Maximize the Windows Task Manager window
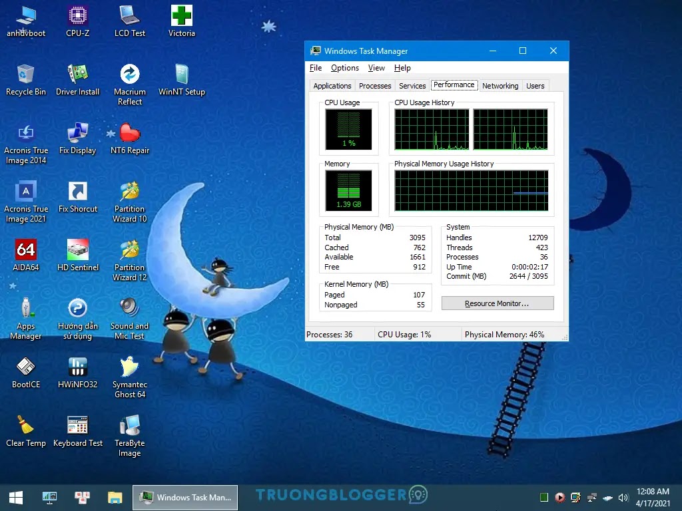 click(523, 51)
